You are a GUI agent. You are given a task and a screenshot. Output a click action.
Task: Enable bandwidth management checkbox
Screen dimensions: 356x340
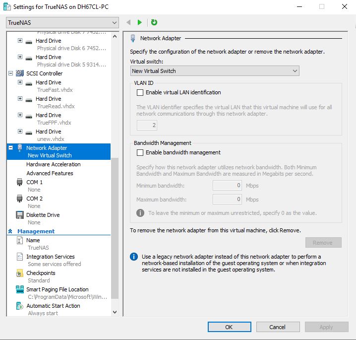(140, 152)
